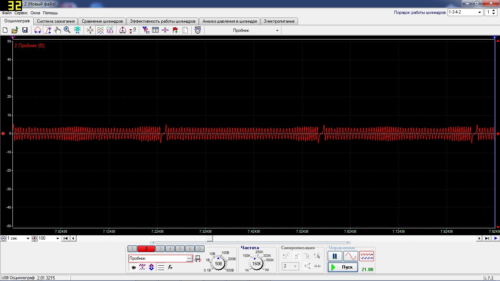Click ellipsis button in Пробник field
This screenshot has height=281, width=500.
pyautogui.click(x=189, y=258)
